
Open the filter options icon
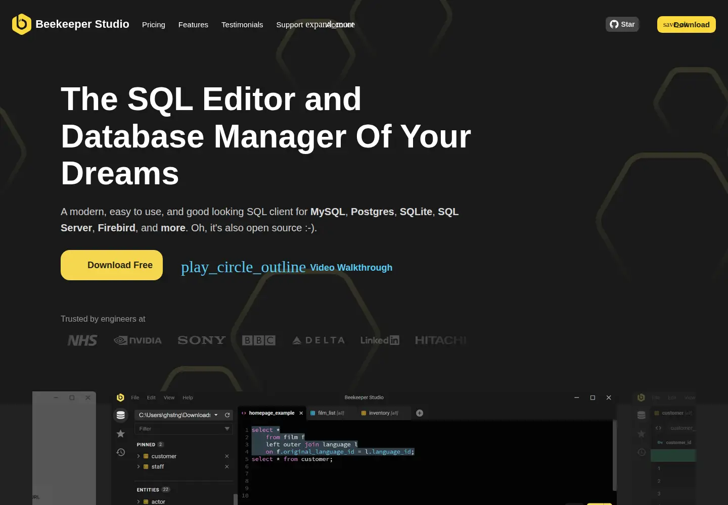pos(227,429)
